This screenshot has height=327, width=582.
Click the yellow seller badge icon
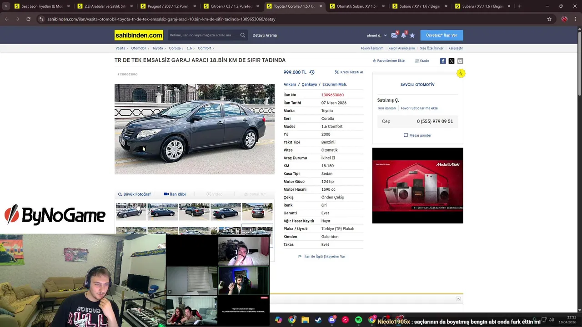(461, 73)
